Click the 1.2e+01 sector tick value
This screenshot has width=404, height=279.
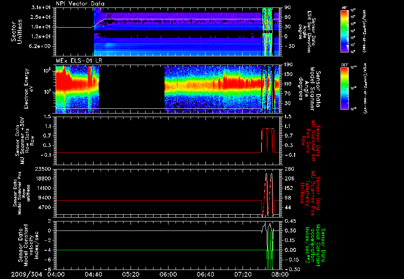click(x=42, y=37)
